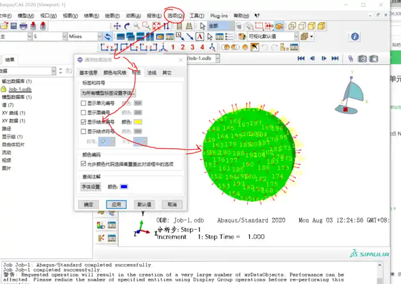This screenshot has width=401, height=284.
Task: Open the S output variable dropdown
Action: (65, 36)
